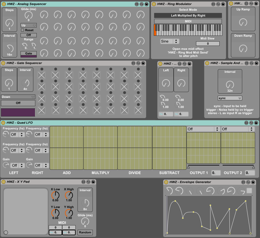The height and width of the screenshot is (238, 260).
Task: Click the Analog Sequencer device activator icon
Action: point(3,4)
